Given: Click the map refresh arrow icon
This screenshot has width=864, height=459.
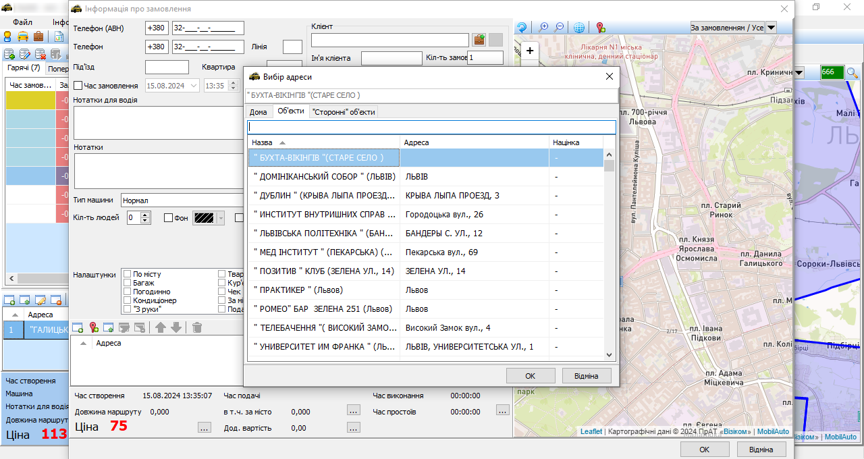Looking at the screenshot, I should tap(522, 28).
